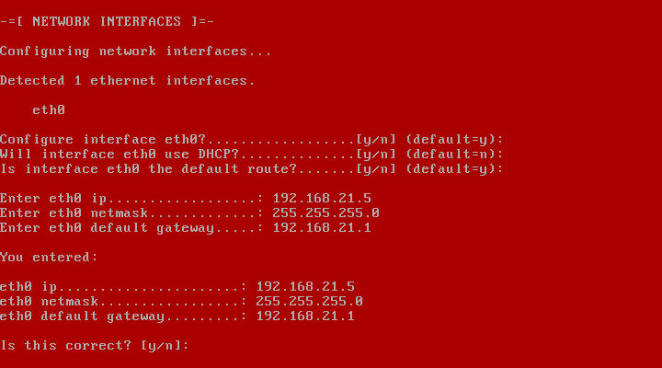Click the NETWORK INTERFACES header text

tap(107, 21)
